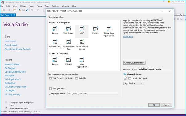The height and width of the screenshot is (116, 186).
Task: Click the Open File toolbar icon
Action: pos(20,10)
